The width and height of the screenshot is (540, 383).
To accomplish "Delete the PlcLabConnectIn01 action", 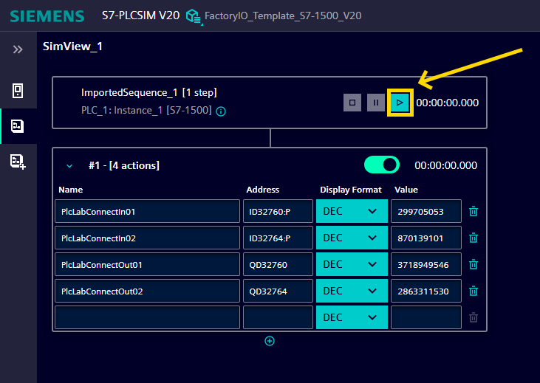I will [x=474, y=211].
